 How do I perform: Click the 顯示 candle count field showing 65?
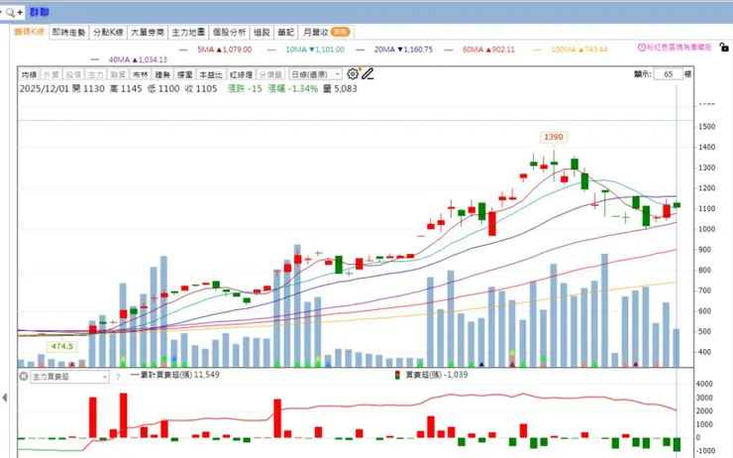click(x=668, y=74)
